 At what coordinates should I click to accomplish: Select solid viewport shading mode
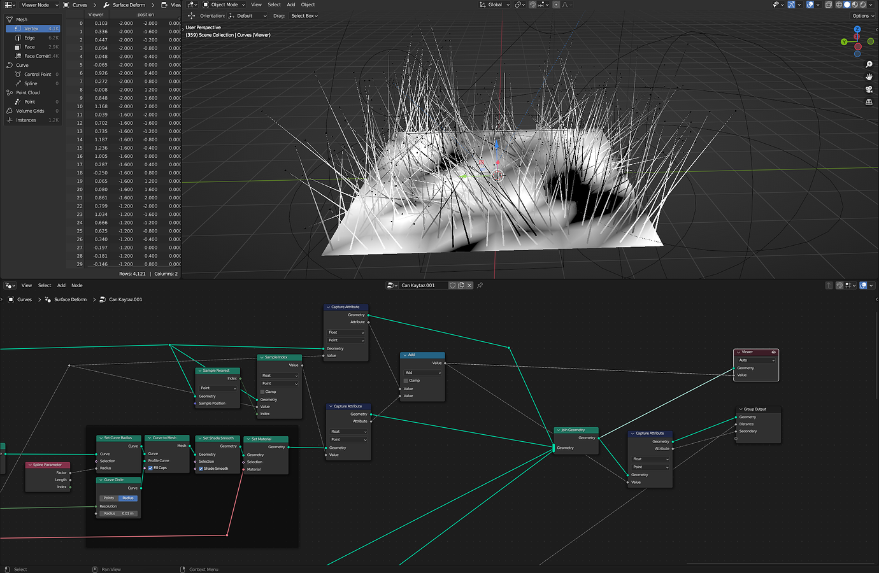[x=847, y=4]
